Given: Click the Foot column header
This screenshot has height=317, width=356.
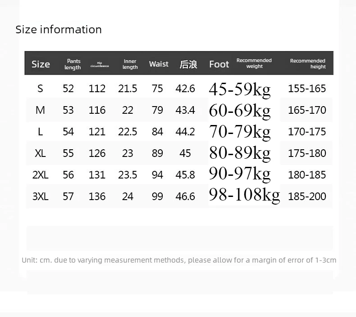Looking at the screenshot, I should coord(219,64).
